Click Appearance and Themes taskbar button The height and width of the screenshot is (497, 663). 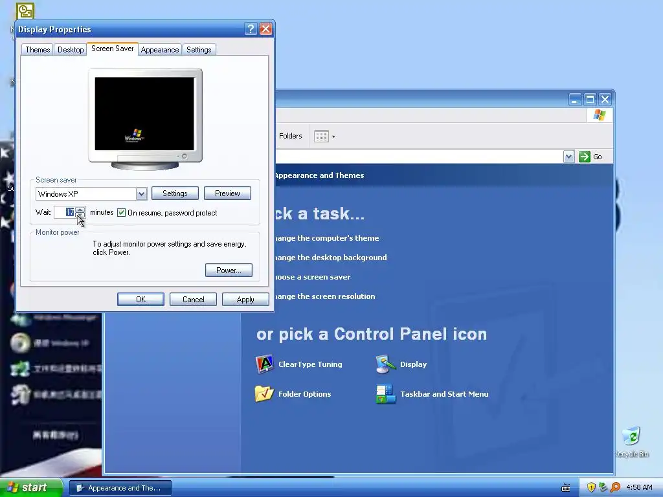click(x=120, y=488)
